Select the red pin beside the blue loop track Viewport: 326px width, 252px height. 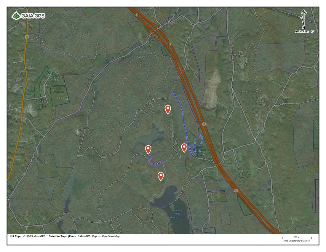click(184, 148)
